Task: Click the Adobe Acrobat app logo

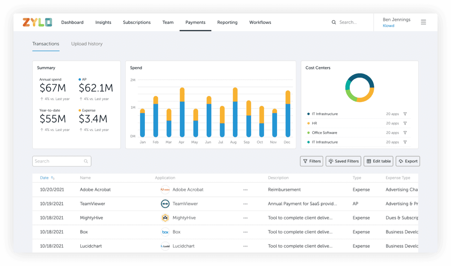Action: 165,190
